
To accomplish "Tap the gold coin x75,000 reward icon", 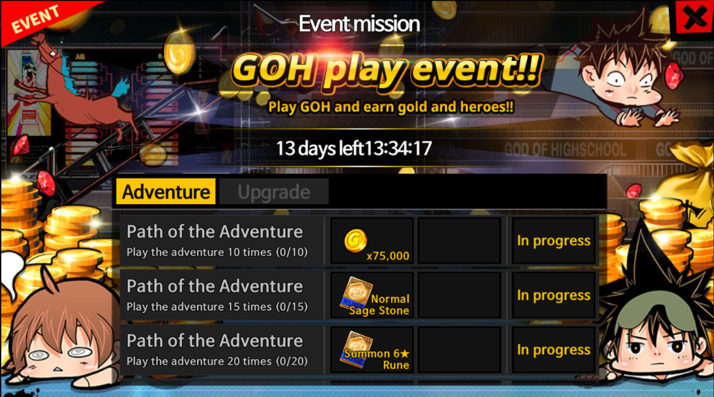I will click(372, 240).
